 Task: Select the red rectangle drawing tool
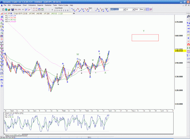coord(2,39)
